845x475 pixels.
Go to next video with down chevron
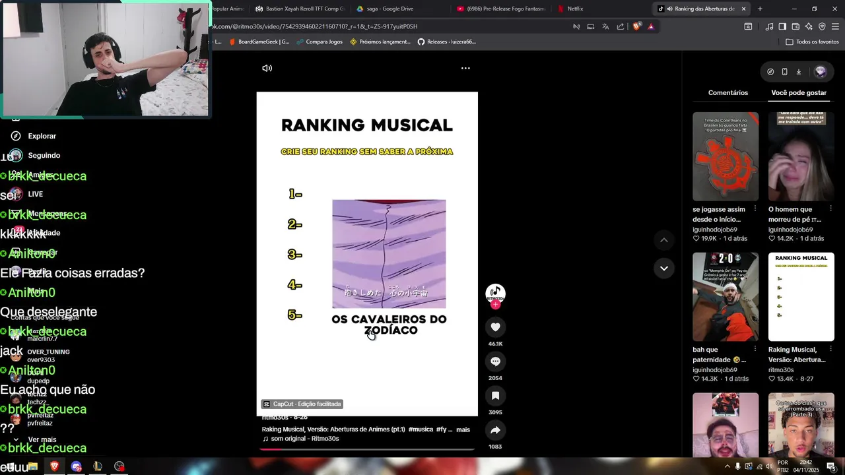(x=663, y=268)
